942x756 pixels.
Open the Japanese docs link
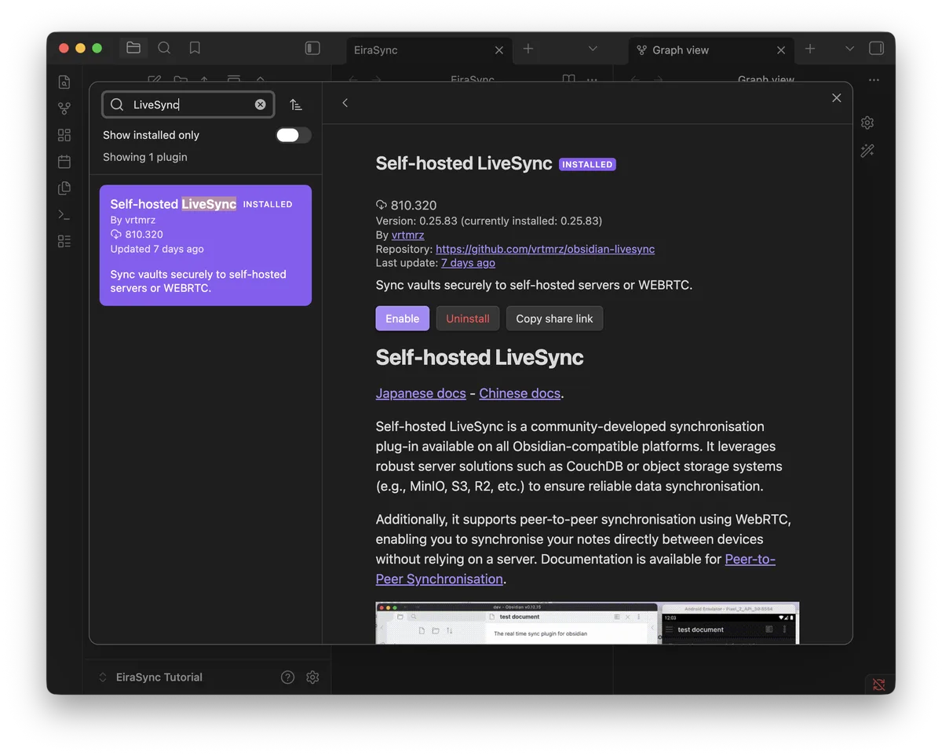(421, 393)
